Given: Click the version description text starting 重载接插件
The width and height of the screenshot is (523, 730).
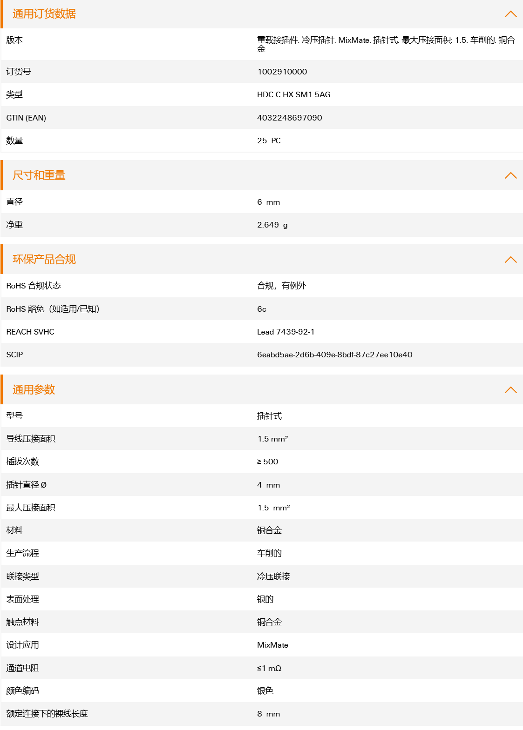Looking at the screenshot, I should click(x=386, y=44).
